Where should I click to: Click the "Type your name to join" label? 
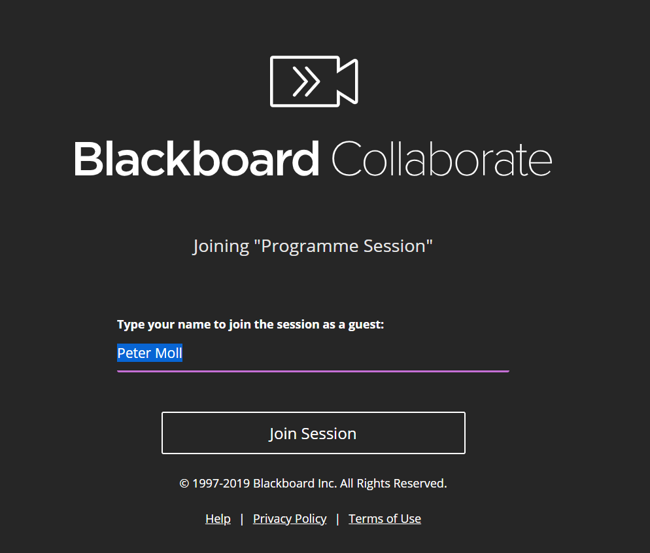point(250,325)
